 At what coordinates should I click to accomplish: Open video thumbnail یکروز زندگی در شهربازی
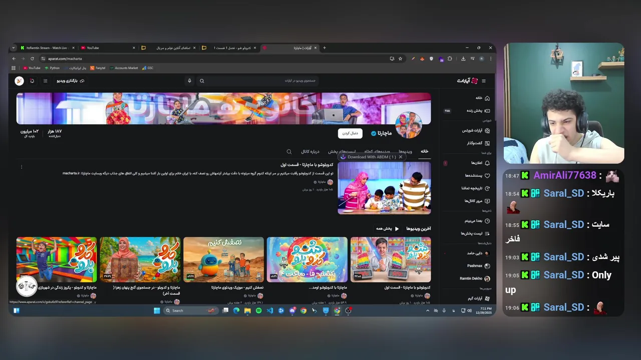pyautogui.click(x=57, y=259)
